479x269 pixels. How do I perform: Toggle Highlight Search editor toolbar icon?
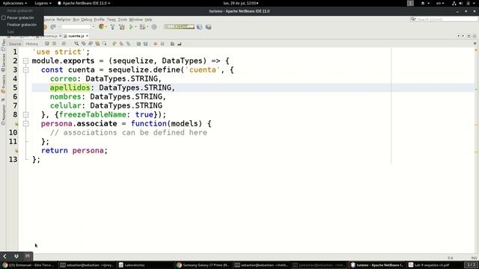[97, 44]
